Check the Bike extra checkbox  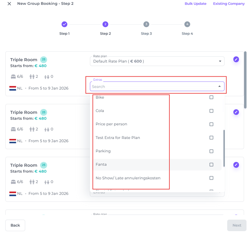211,97
